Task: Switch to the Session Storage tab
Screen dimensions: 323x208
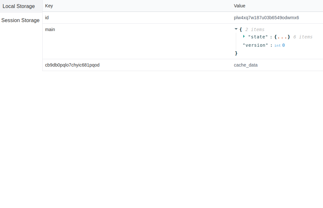Action: (x=21, y=20)
